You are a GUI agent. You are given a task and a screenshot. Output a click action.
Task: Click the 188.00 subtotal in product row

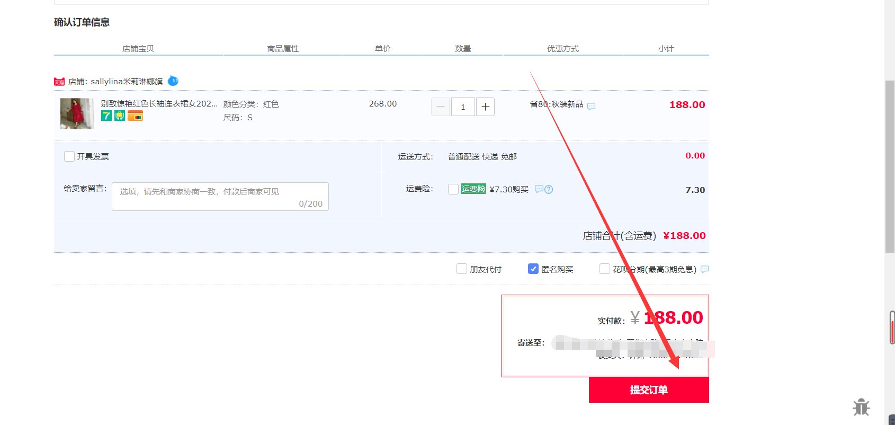tap(687, 105)
